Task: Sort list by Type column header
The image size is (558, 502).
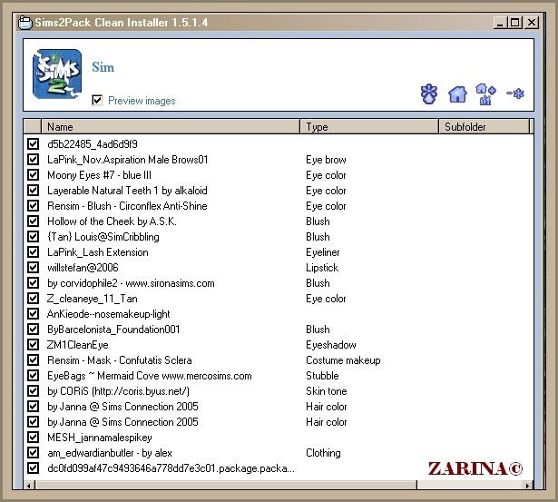Action: pos(369,127)
